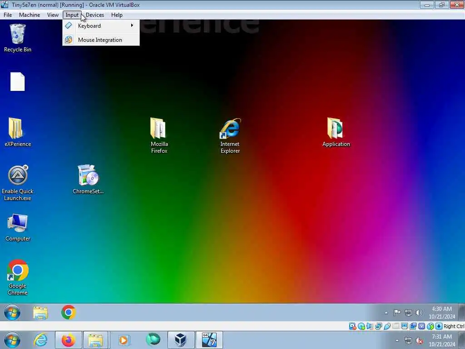
Task: Click the Right Ctrl host key label
Action: [x=454, y=326]
